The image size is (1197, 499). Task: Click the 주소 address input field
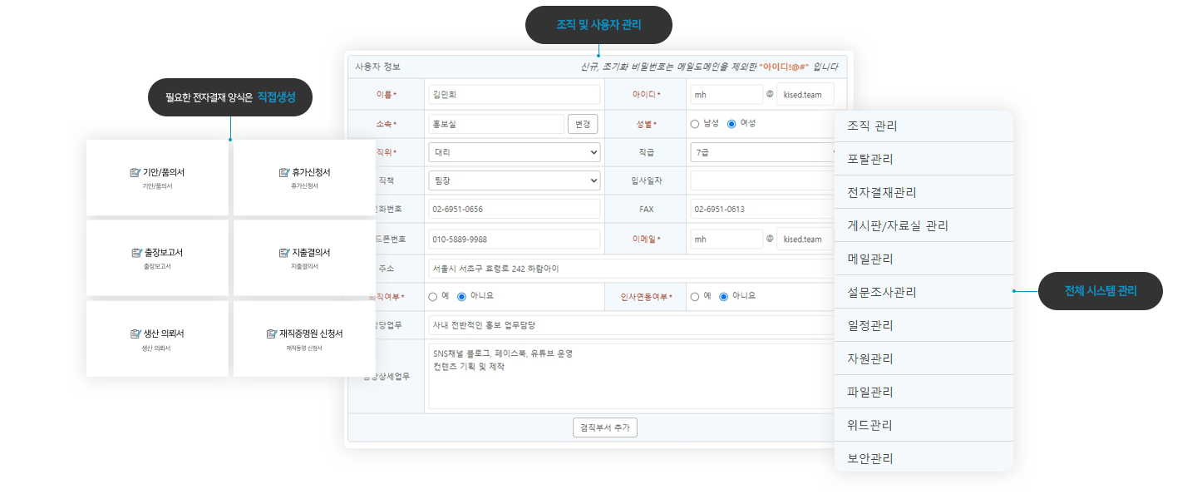(x=632, y=269)
